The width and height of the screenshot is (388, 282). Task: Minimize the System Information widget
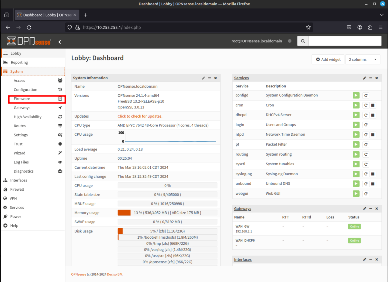[210, 78]
